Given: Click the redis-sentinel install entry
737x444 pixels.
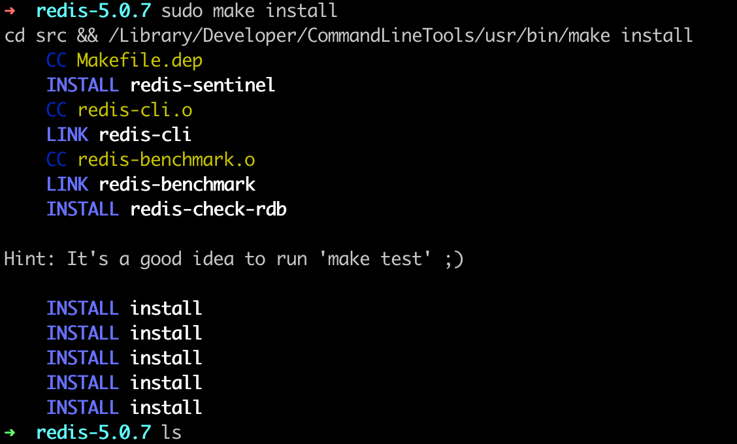Looking at the screenshot, I should coord(203,86).
